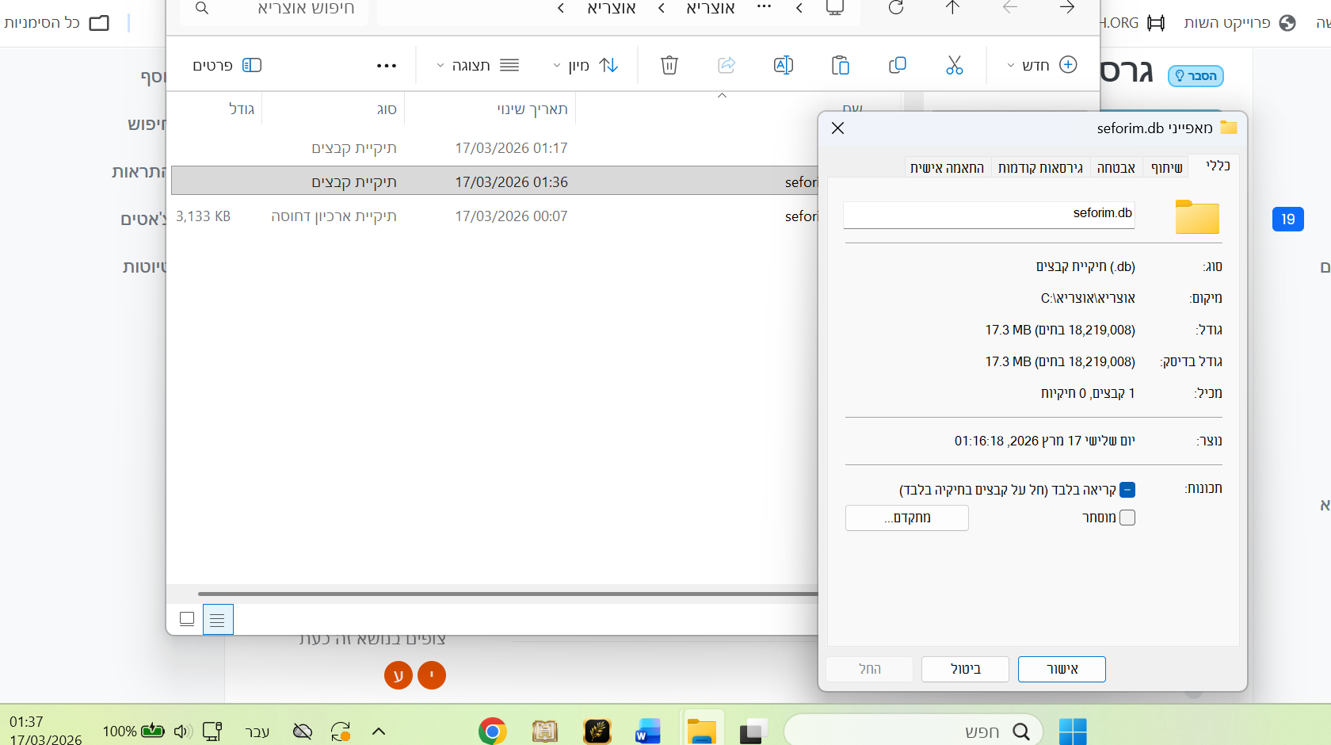Open the General (כללי) tab
The height and width of the screenshot is (745, 1331).
click(1218, 166)
